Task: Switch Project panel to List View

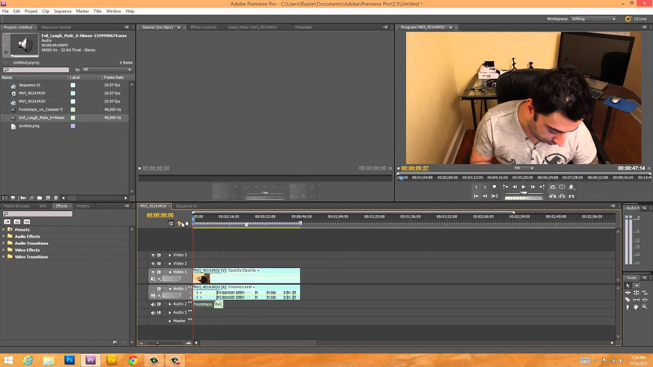Action: (5, 198)
